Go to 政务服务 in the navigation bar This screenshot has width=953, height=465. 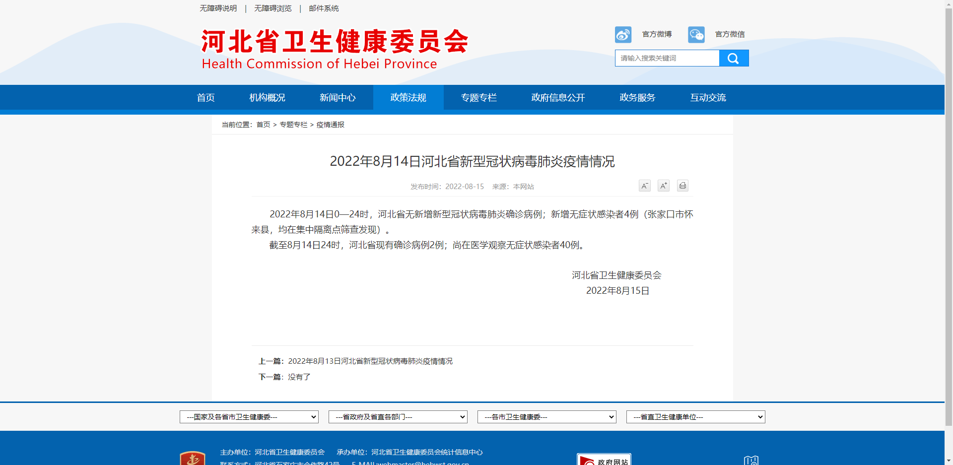pos(637,98)
